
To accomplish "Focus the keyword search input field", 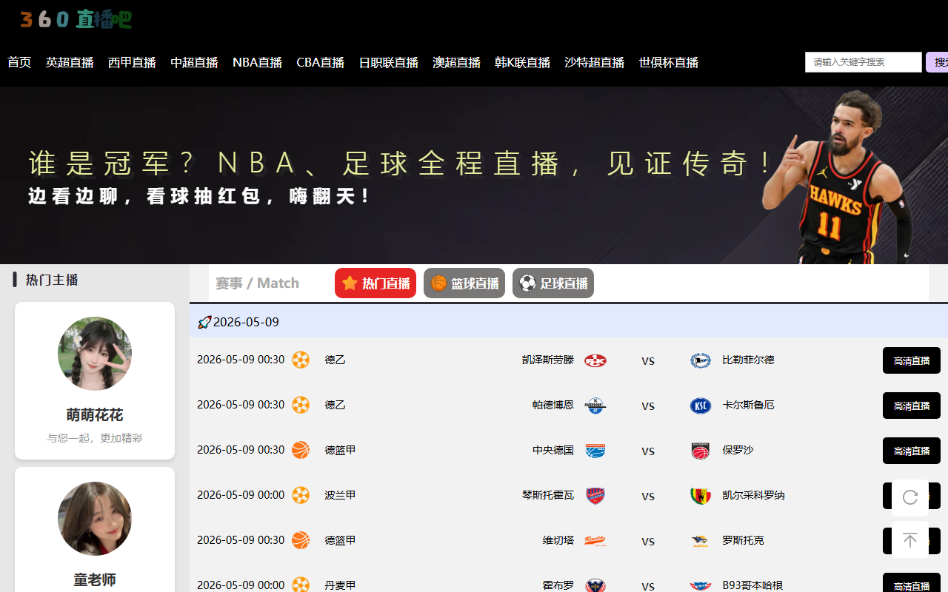I will point(864,62).
